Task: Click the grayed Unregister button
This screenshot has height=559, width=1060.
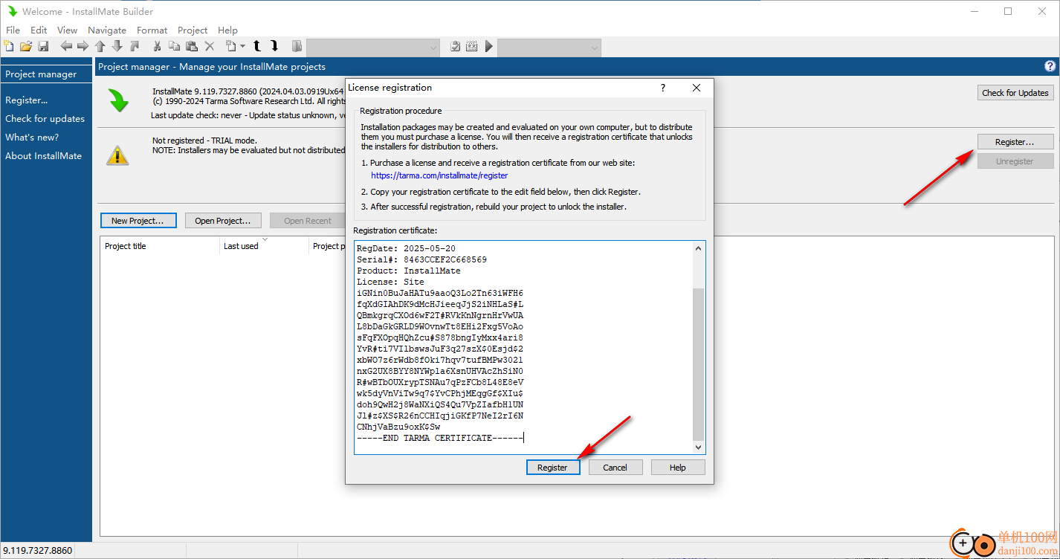Action: pyautogui.click(x=1015, y=161)
